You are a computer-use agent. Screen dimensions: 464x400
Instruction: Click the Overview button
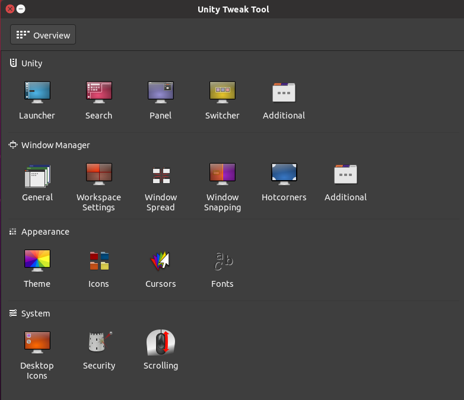click(43, 34)
